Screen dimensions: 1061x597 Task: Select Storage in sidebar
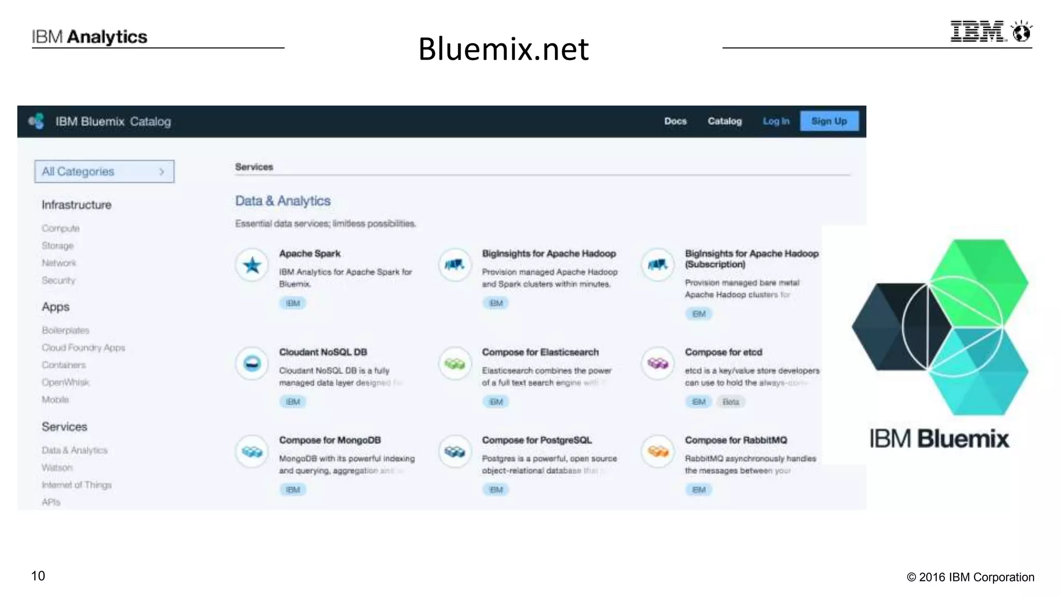(58, 245)
